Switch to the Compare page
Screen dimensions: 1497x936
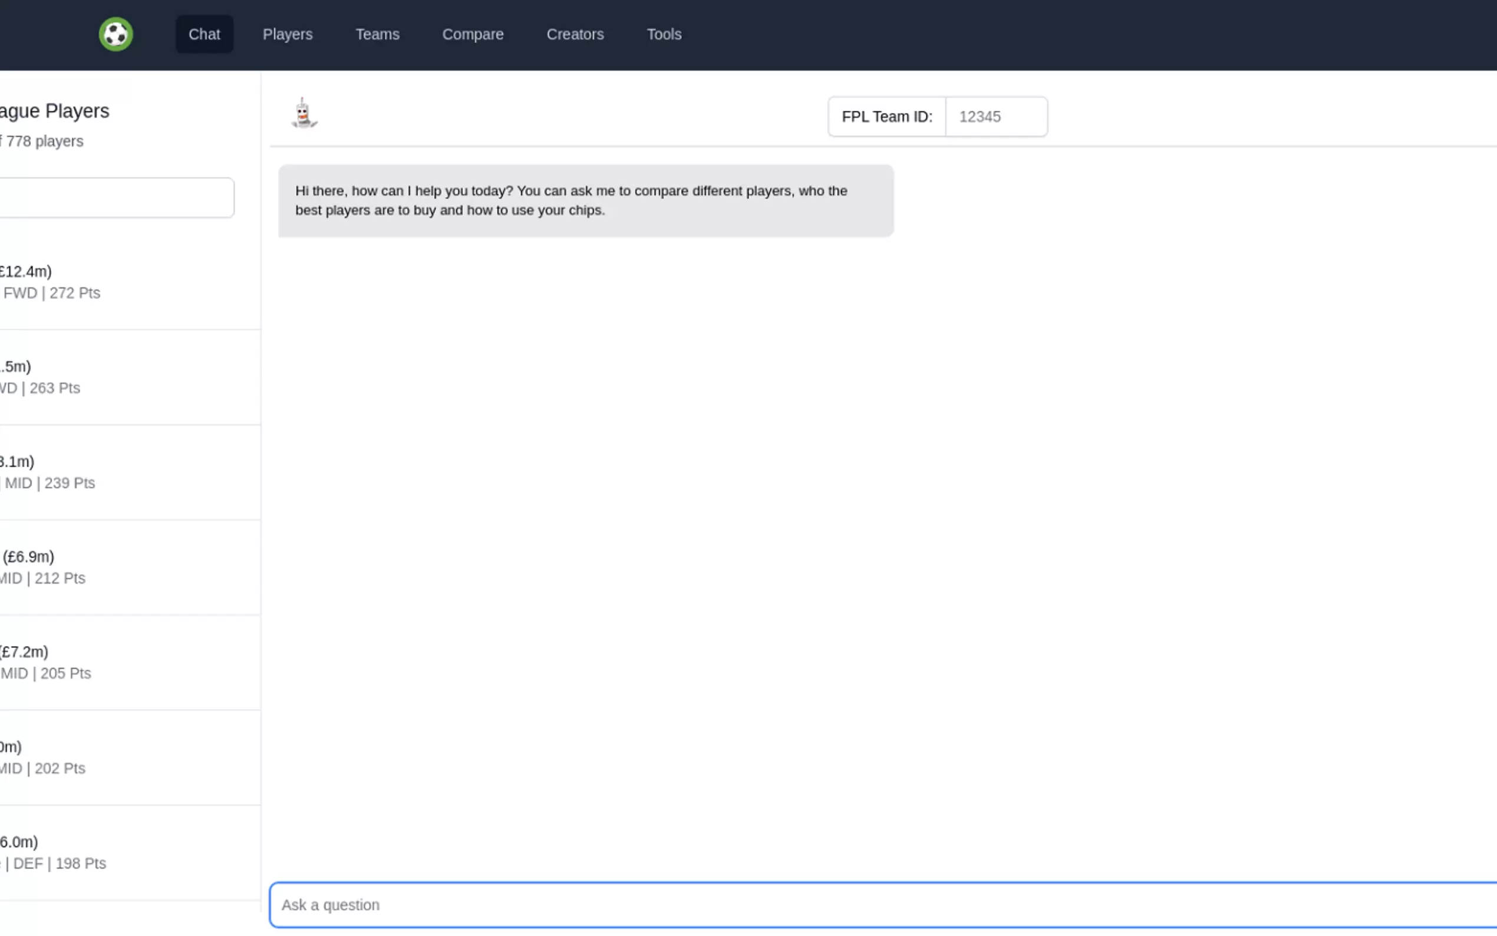472,34
